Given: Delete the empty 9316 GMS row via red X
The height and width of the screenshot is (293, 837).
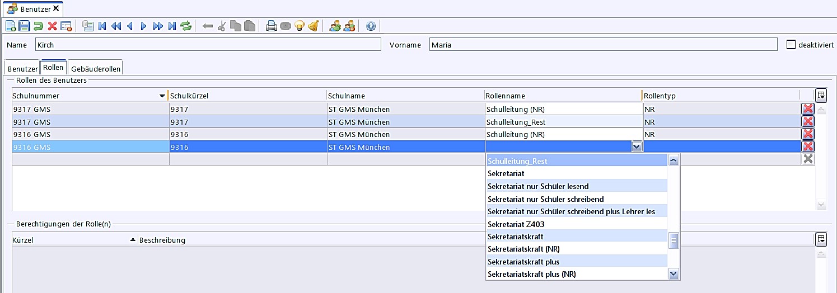Looking at the screenshot, I should [x=807, y=146].
